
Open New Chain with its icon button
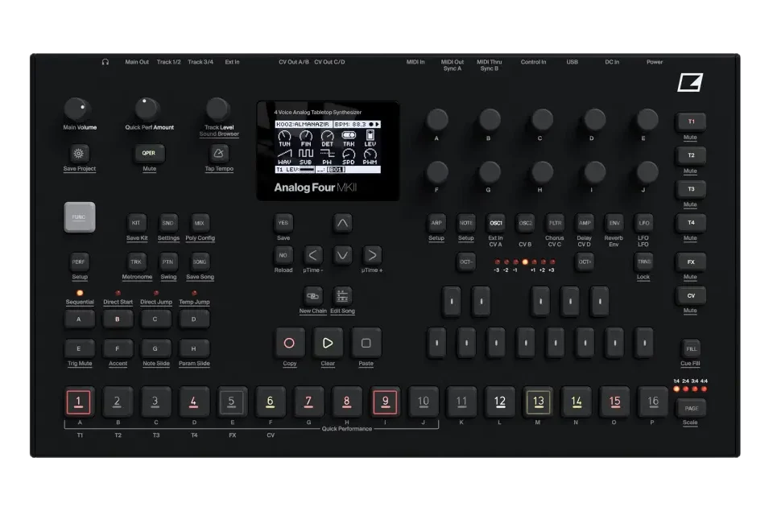click(312, 296)
